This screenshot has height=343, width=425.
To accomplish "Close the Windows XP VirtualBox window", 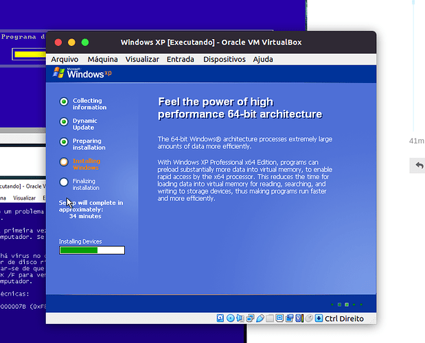I will pos(58,43).
